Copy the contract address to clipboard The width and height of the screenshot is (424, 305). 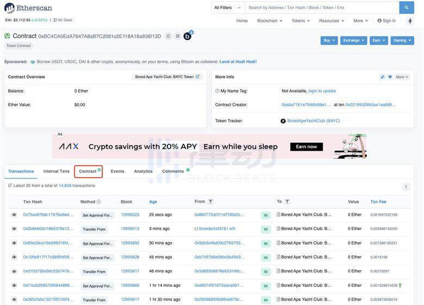169,36
